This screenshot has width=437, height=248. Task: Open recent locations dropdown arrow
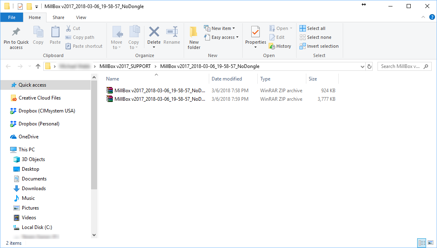(30, 66)
